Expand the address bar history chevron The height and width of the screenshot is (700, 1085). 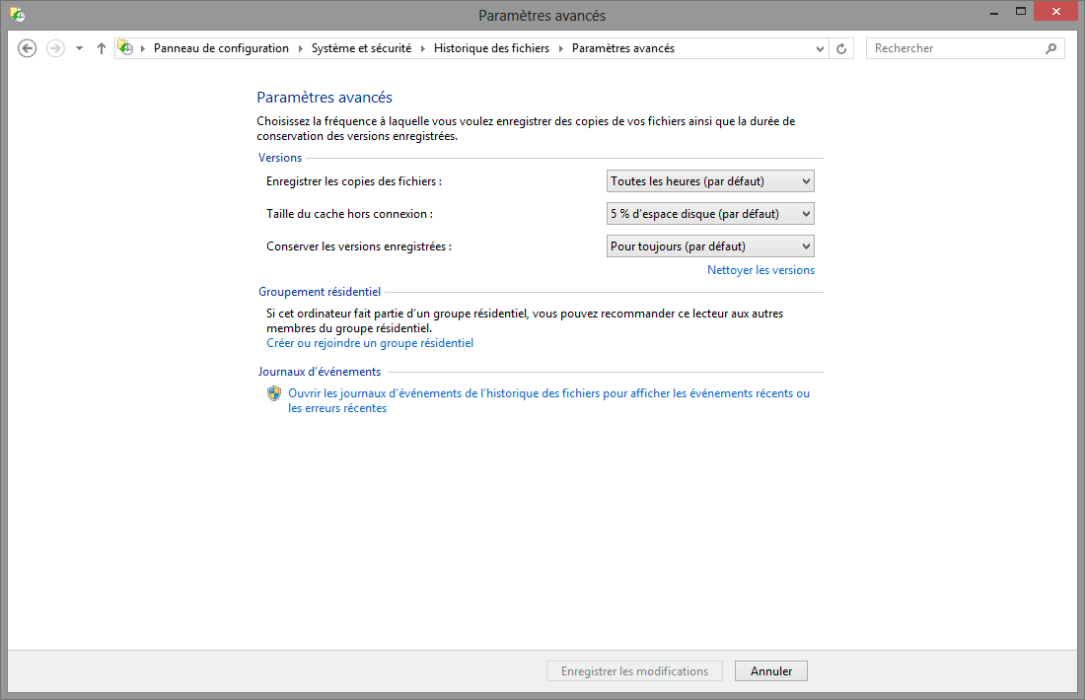tap(820, 48)
